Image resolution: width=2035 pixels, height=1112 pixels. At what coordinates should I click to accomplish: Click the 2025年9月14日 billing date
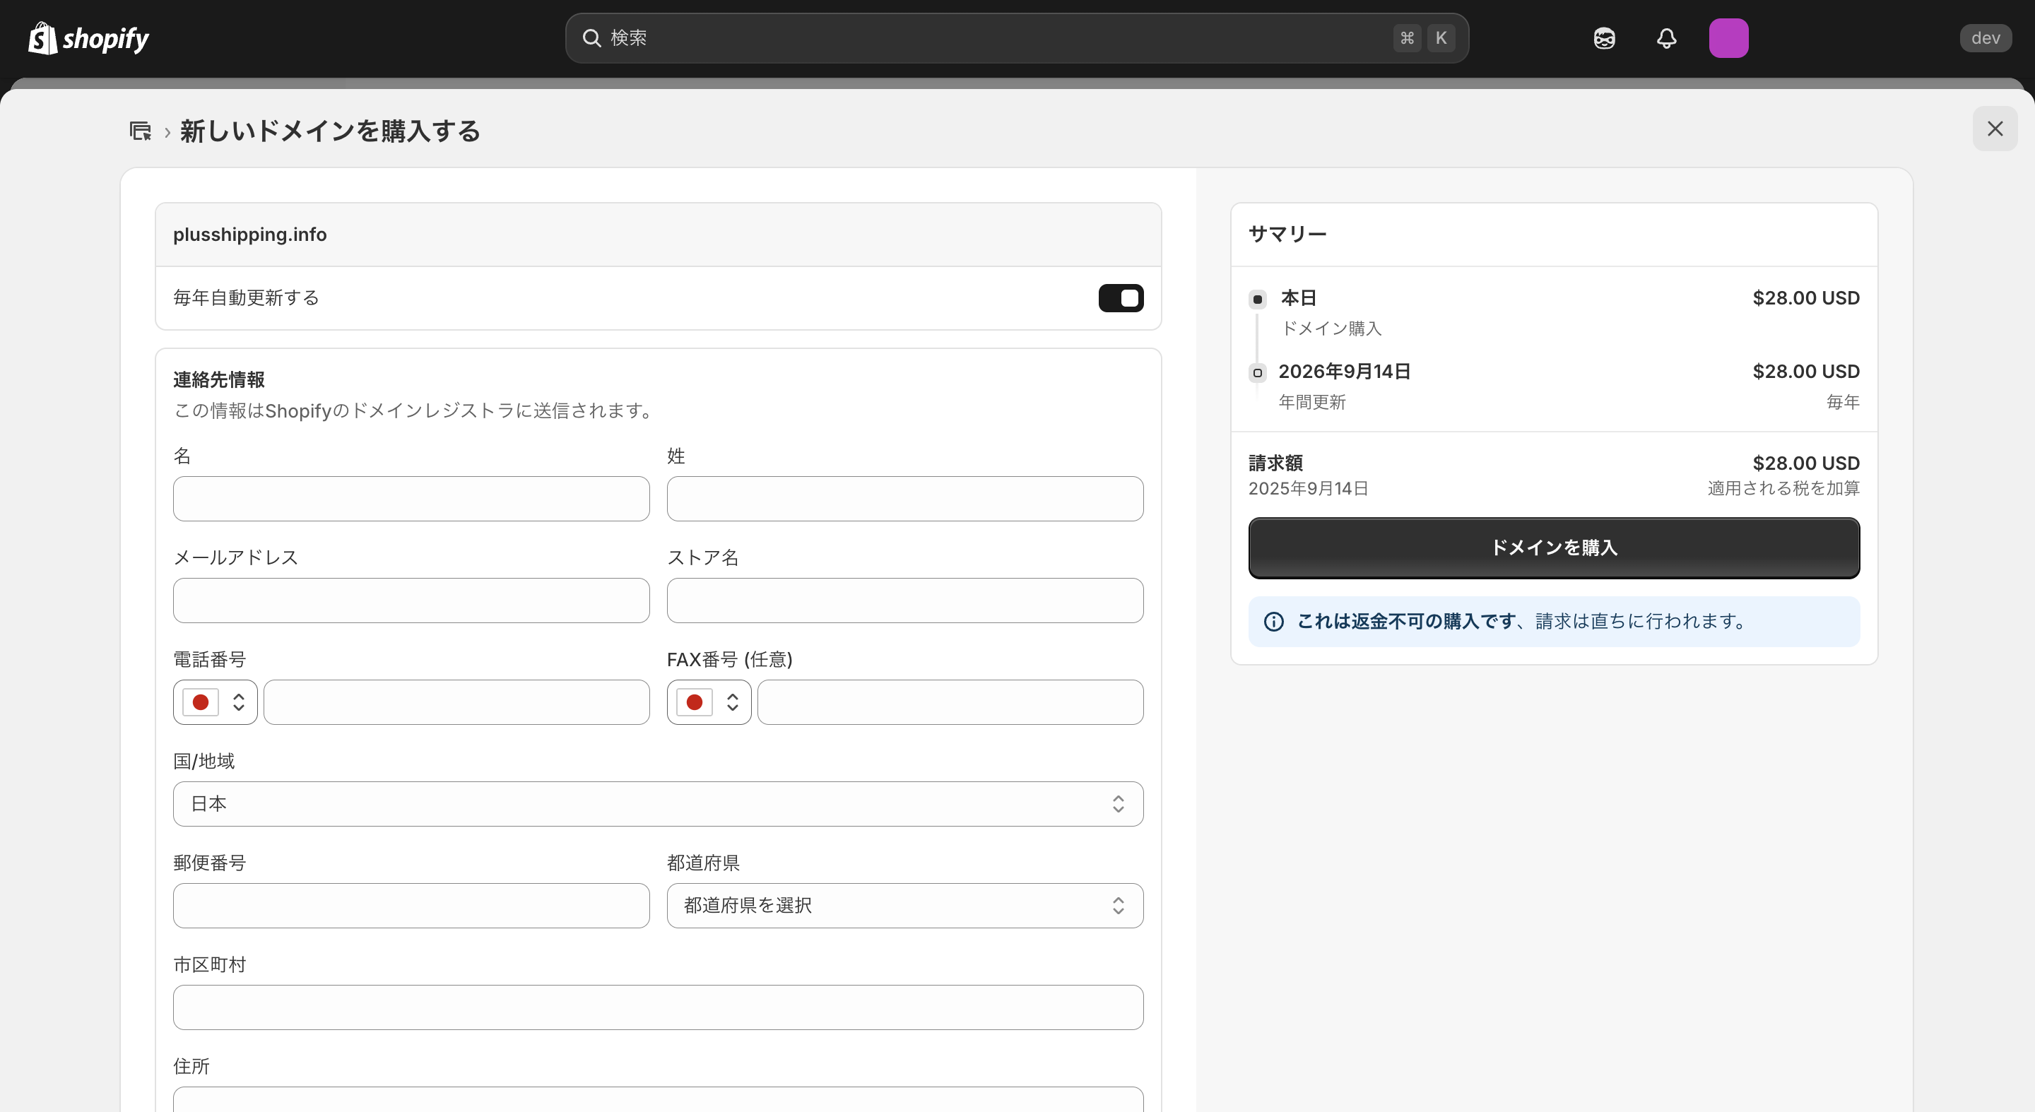click(1308, 489)
